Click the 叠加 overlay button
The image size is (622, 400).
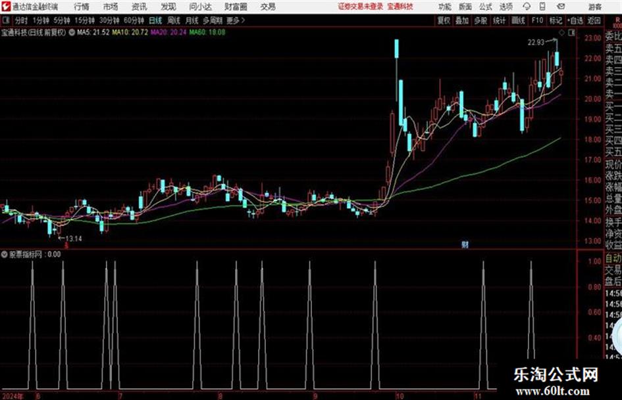[x=462, y=20]
